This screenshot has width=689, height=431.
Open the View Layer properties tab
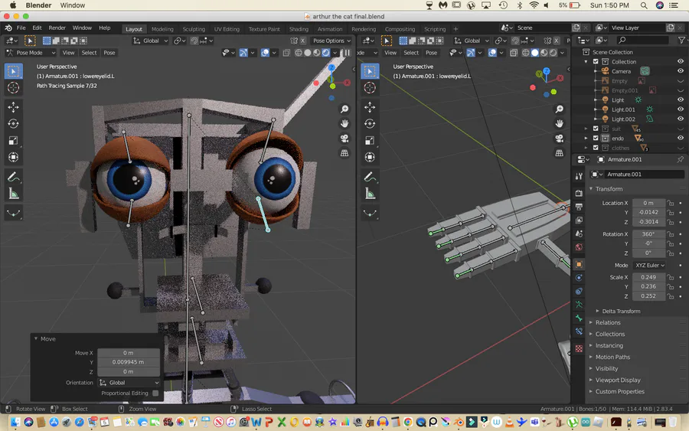tap(579, 220)
